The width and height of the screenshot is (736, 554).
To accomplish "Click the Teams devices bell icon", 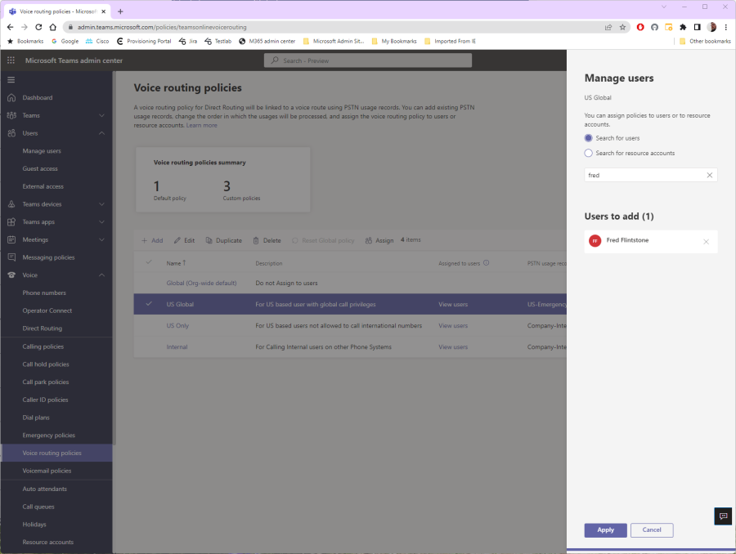I will [11, 204].
